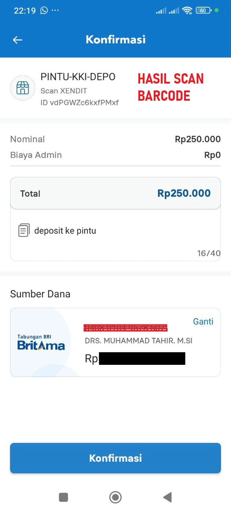Tap Ganti to change fund source
This screenshot has width=231, height=513.
coord(203,322)
